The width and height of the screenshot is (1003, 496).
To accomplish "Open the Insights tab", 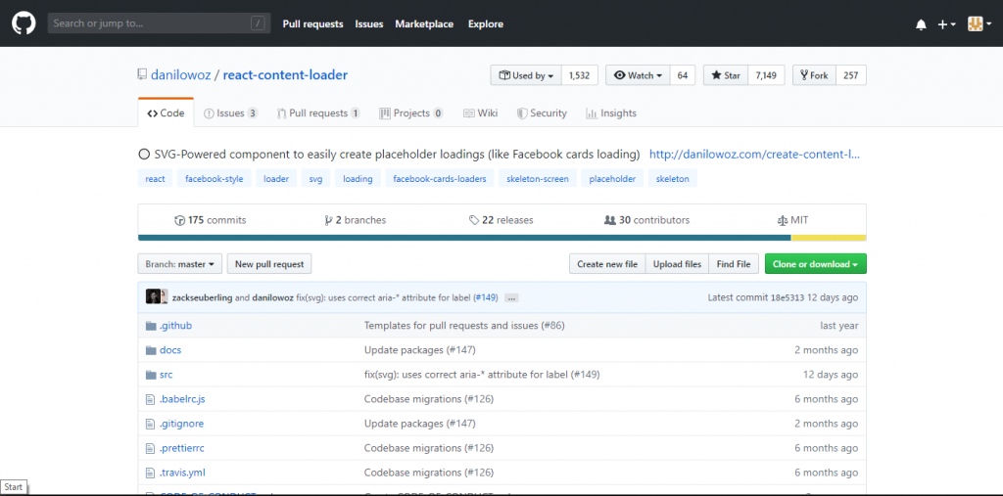I will click(611, 113).
